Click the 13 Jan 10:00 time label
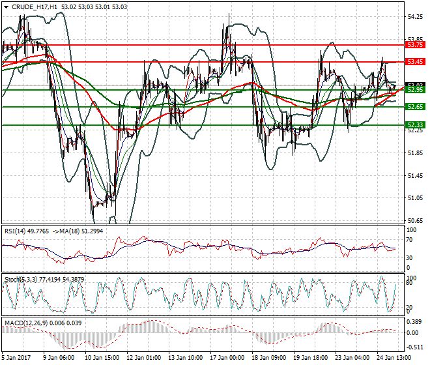Image resolution: width=430 pixels, height=365 pixels. (186, 358)
